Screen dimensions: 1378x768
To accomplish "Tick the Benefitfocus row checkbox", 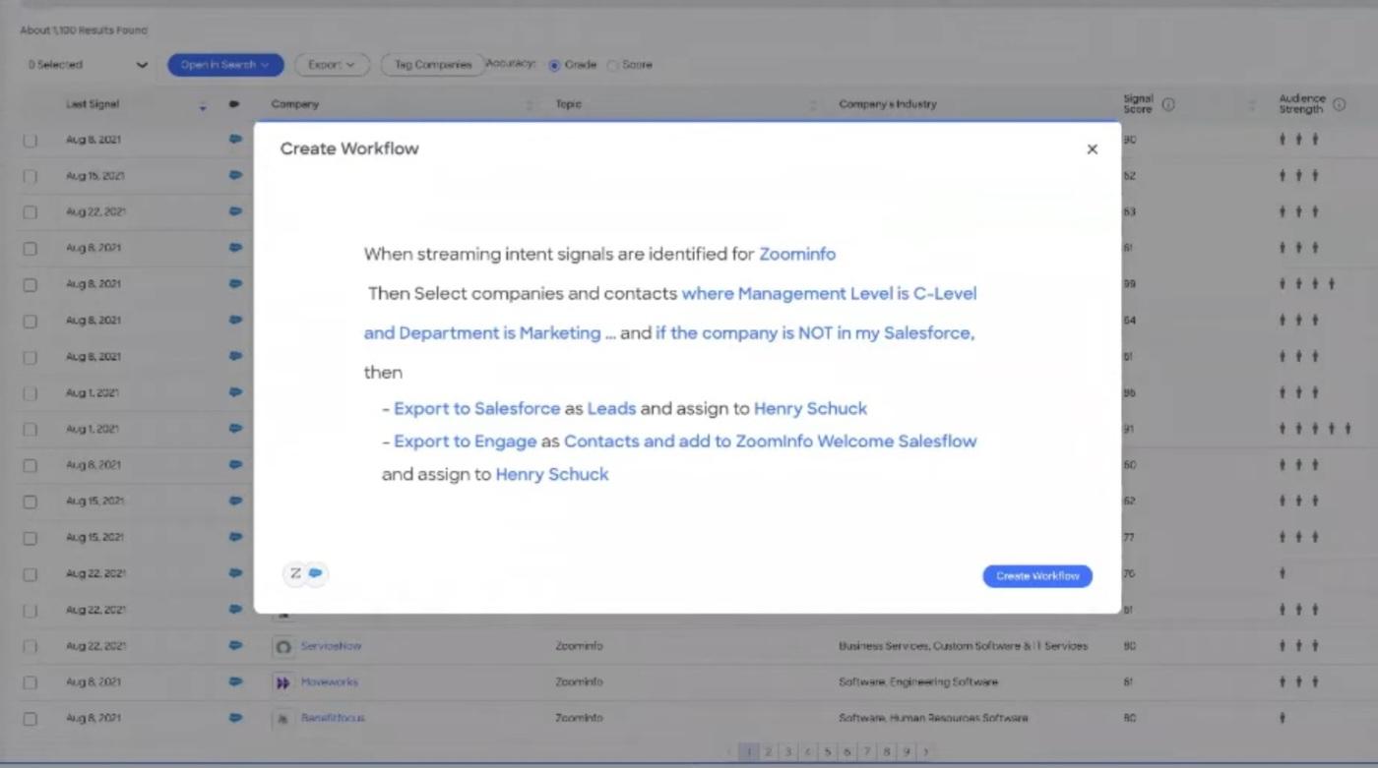I will click(31, 719).
